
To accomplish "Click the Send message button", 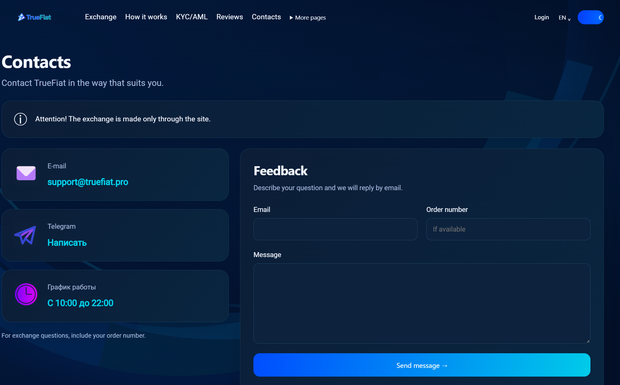I will click(x=422, y=365).
